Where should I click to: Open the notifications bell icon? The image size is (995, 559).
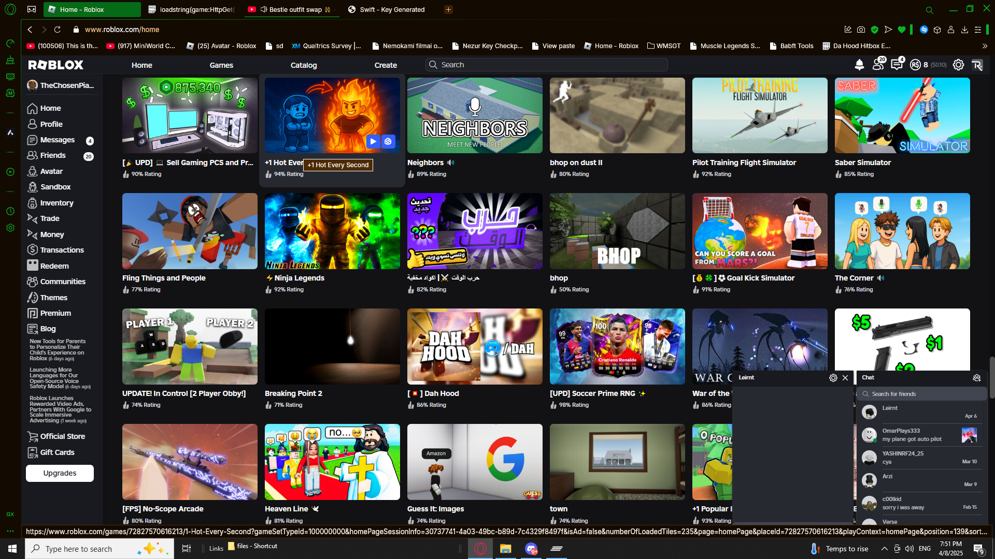859,65
